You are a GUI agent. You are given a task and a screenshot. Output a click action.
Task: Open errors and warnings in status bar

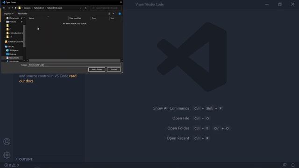12,165
